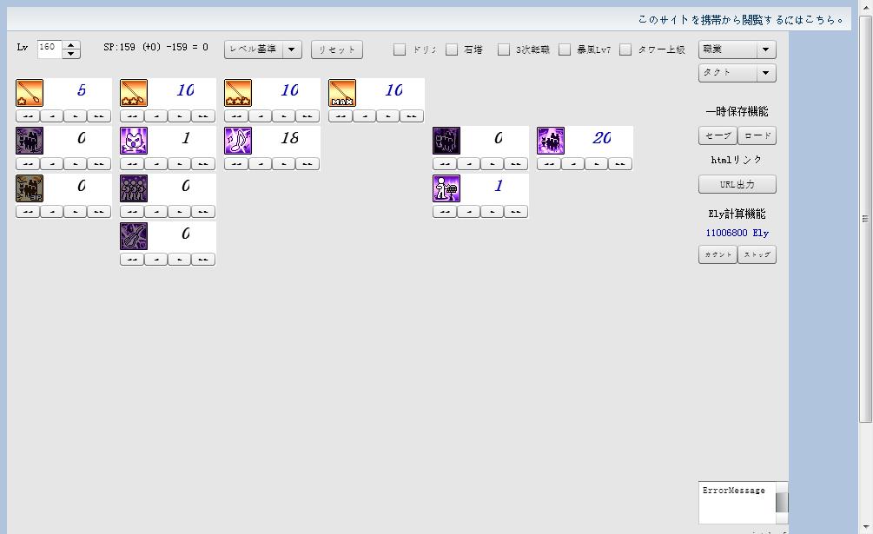Viewport: 873px width, 534px height.
Task: Click the ErrorMessage box scrollbar
Action: 782,503
